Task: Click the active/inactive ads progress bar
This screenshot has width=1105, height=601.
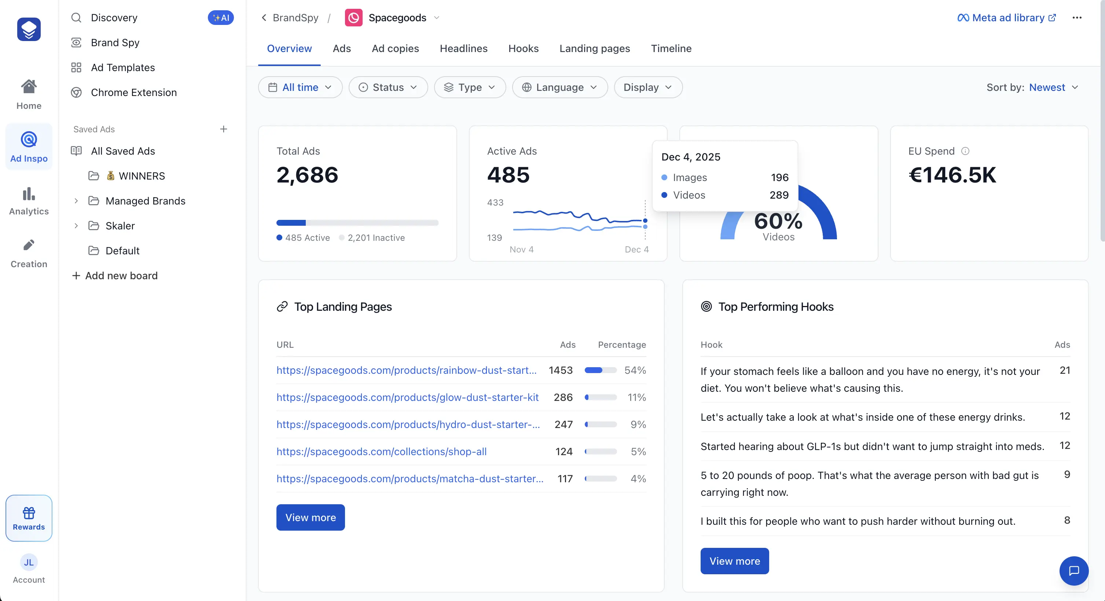Action: 357,222
